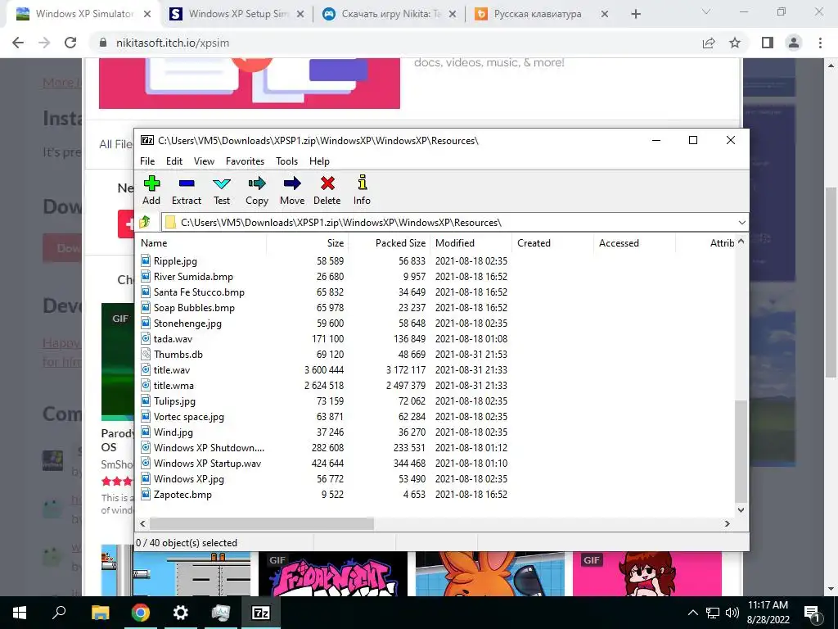Screen dimensions: 838x629
Task: Open the File menu in 7-Zip
Action: point(147,161)
